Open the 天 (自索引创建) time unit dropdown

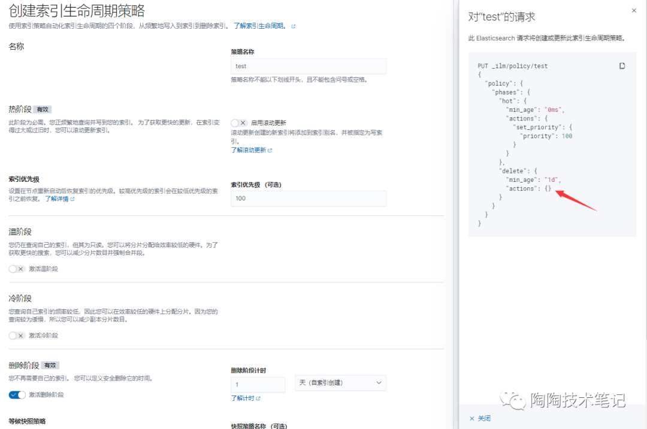pyautogui.click(x=340, y=383)
